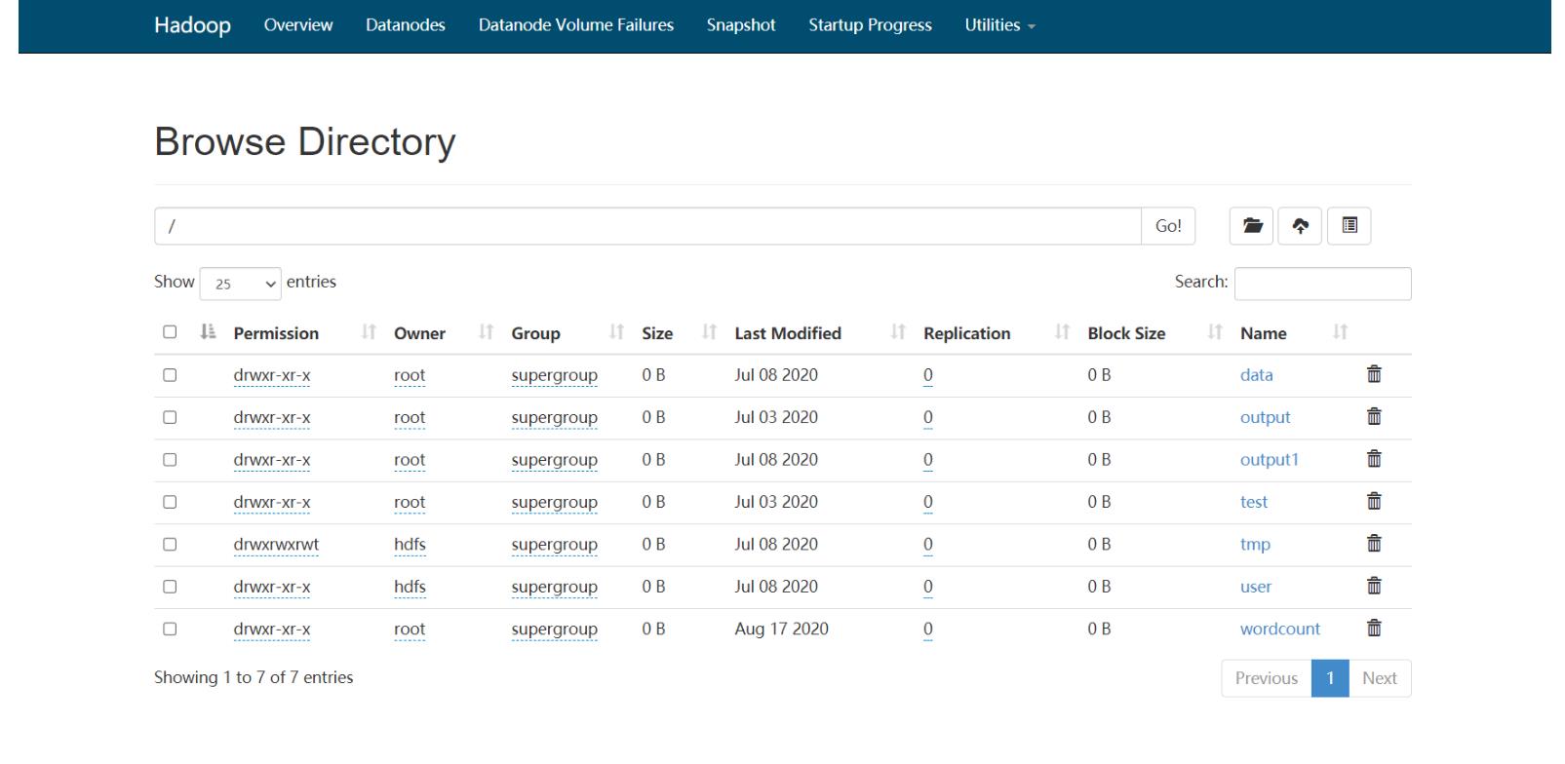Open the wordcount directory link
Viewport: 1565px width, 764px height.
coord(1280,629)
